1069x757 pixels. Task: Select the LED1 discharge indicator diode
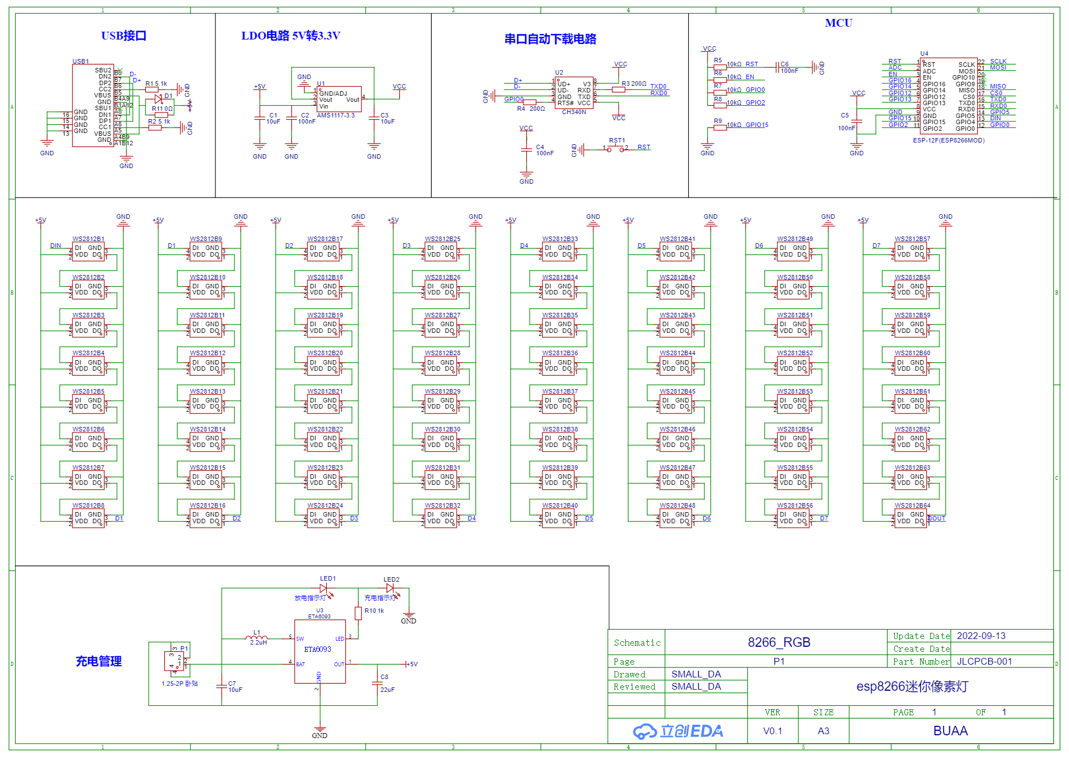pyautogui.click(x=323, y=588)
